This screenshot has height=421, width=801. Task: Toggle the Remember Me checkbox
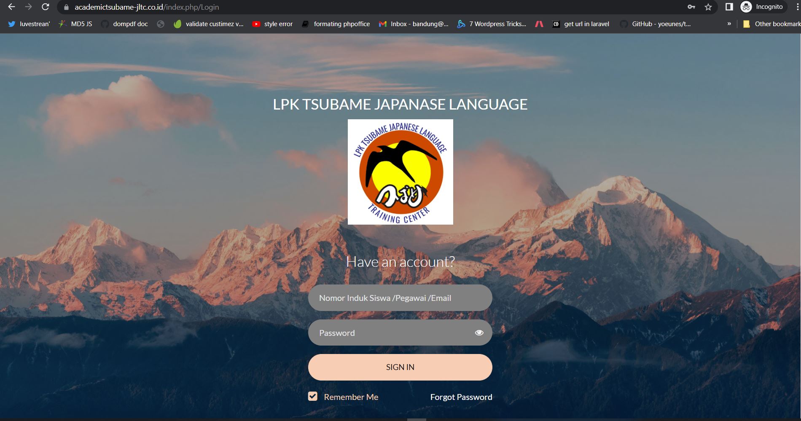coord(312,397)
